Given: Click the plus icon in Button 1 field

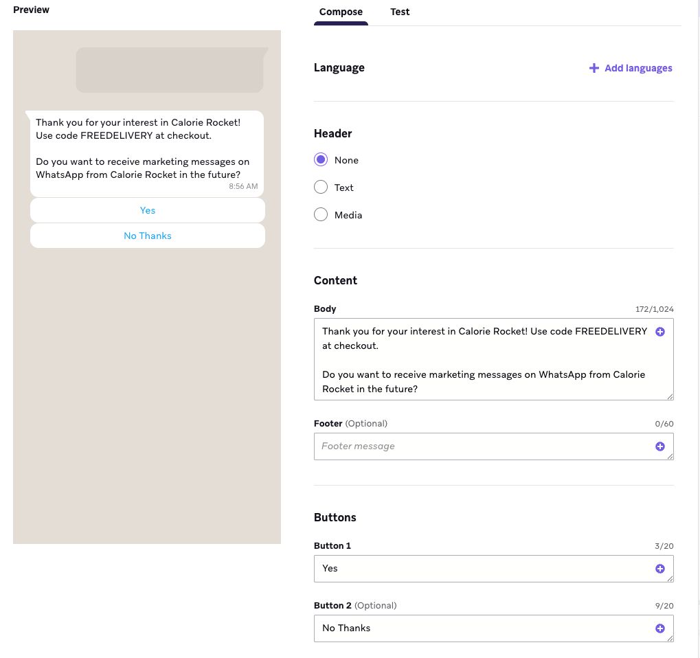Looking at the screenshot, I should [660, 569].
